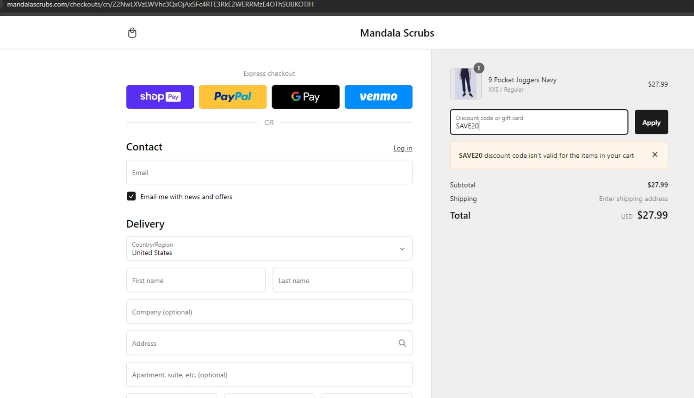694x398 pixels.
Task: Click the Total amount $27.99
Action: [x=652, y=215]
